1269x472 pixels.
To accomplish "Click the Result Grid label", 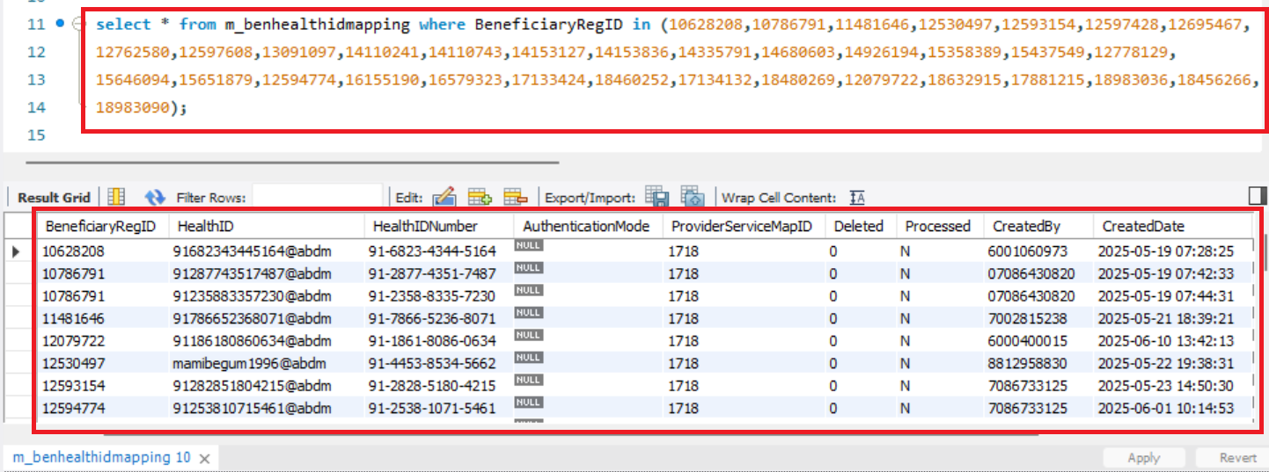I will (x=55, y=198).
